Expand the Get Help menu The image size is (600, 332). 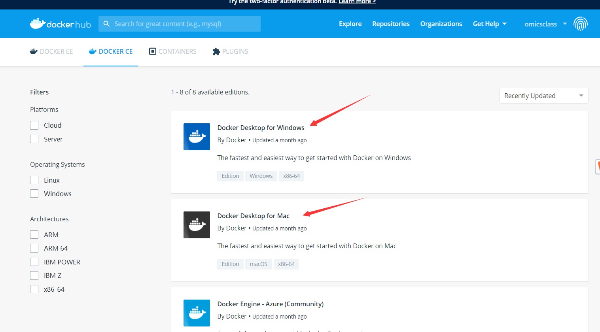[x=490, y=24]
